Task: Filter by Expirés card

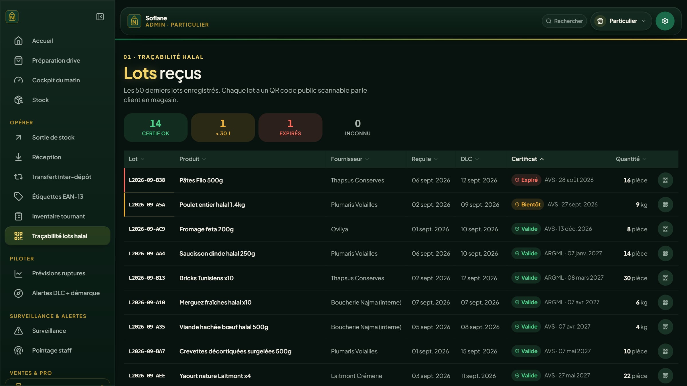Action: pyautogui.click(x=290, y=128)
